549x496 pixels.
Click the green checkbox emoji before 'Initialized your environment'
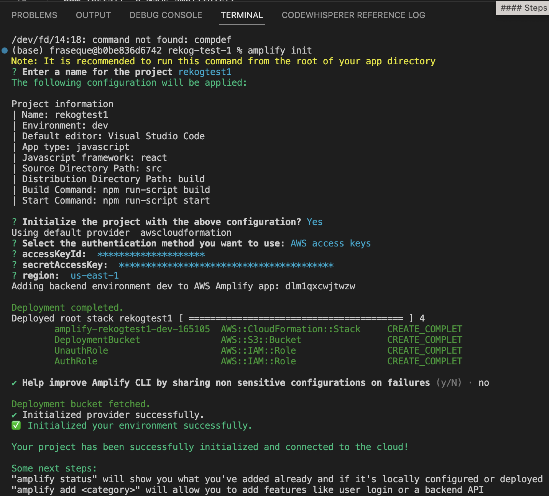(x=16, y=426)
